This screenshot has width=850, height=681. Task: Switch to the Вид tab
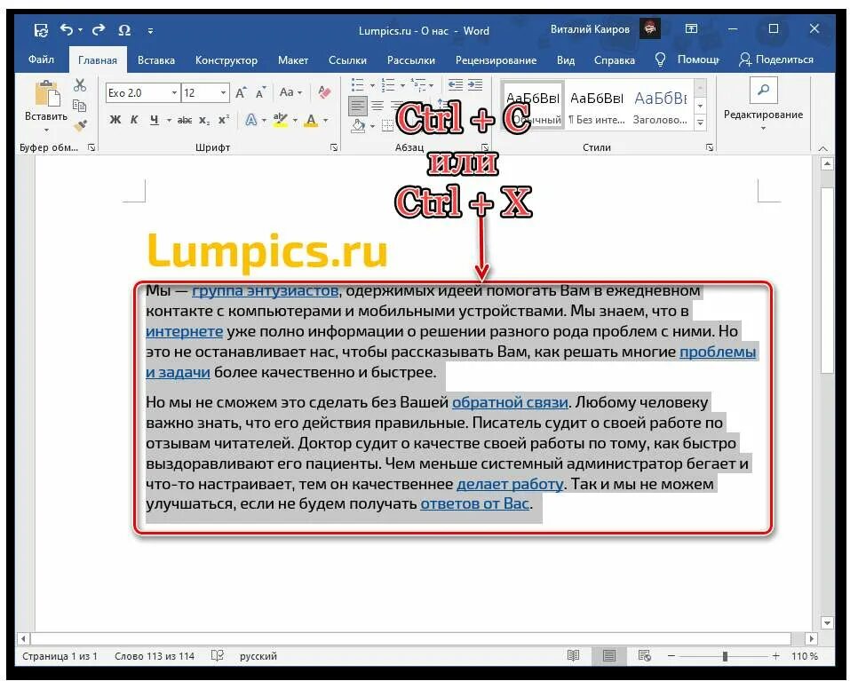point(566,60)
